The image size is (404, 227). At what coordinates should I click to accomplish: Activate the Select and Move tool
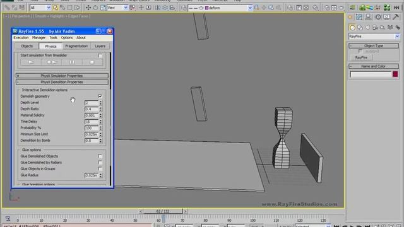click(x=88, y=8)
